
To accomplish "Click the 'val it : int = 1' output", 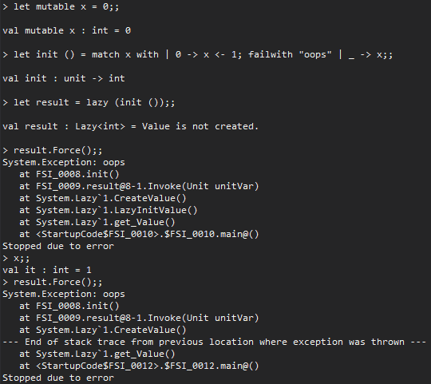I will pyautogui.click(x=47, y=270).
